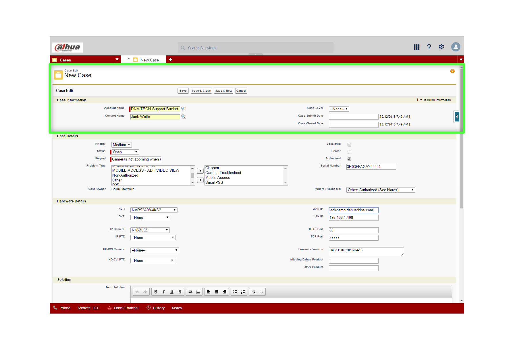
Task: Open the Status dropdown
Action: click(125, 152)
